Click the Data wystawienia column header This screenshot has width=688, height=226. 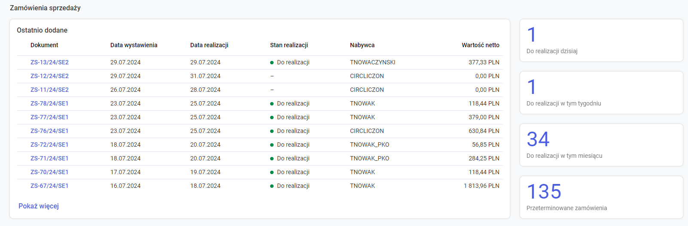point(134,45)
